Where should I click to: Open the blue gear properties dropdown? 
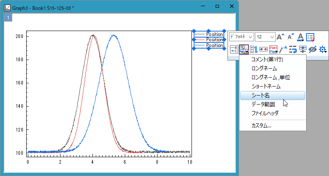coord(323,49)
